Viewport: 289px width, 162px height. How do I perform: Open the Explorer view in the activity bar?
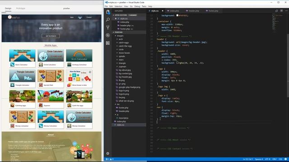(108, 12)
